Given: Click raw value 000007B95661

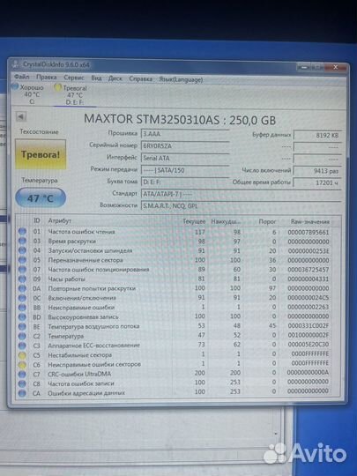Looking at the screenshot, I should pyautogui.click(x=309, y=232).
